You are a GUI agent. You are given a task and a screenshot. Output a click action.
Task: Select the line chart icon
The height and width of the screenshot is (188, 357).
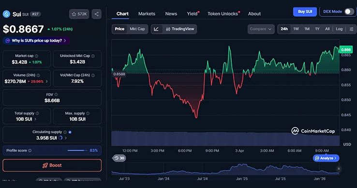(156, 29)
